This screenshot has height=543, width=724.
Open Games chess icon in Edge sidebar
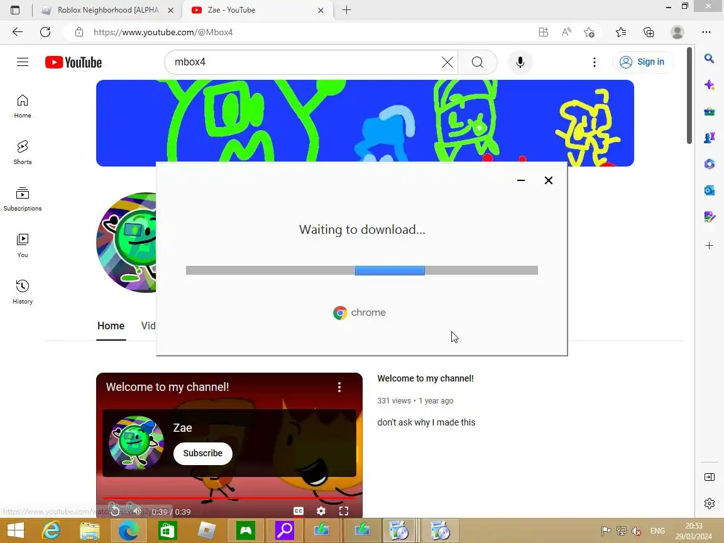pos(709,138)
